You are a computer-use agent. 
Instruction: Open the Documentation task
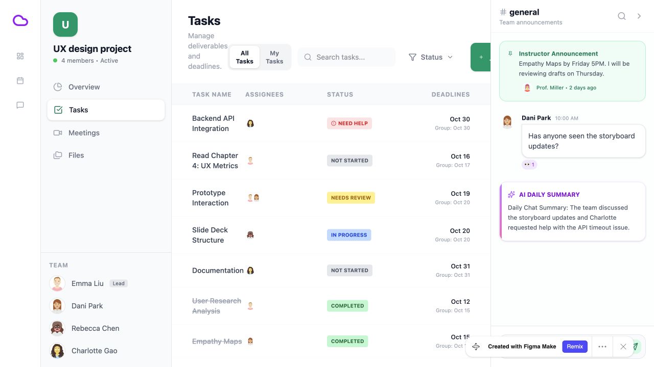(x=218, y=271)
